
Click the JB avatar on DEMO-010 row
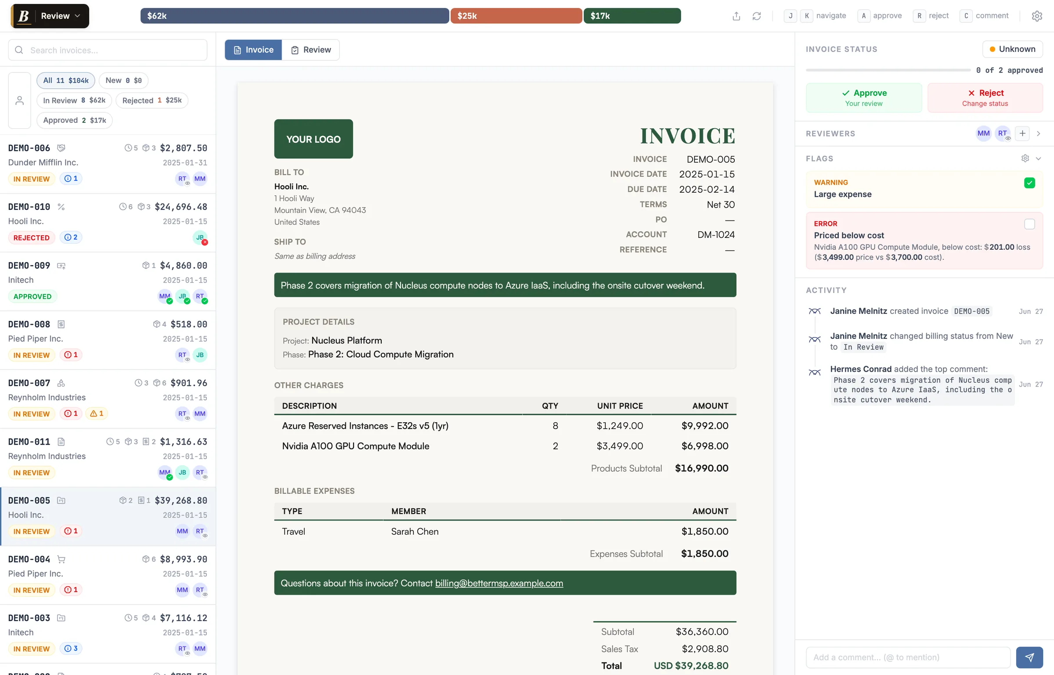coord(200,237)
